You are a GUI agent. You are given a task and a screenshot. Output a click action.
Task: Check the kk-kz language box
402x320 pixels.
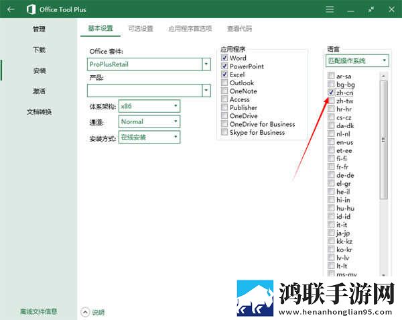coord(331,242)
